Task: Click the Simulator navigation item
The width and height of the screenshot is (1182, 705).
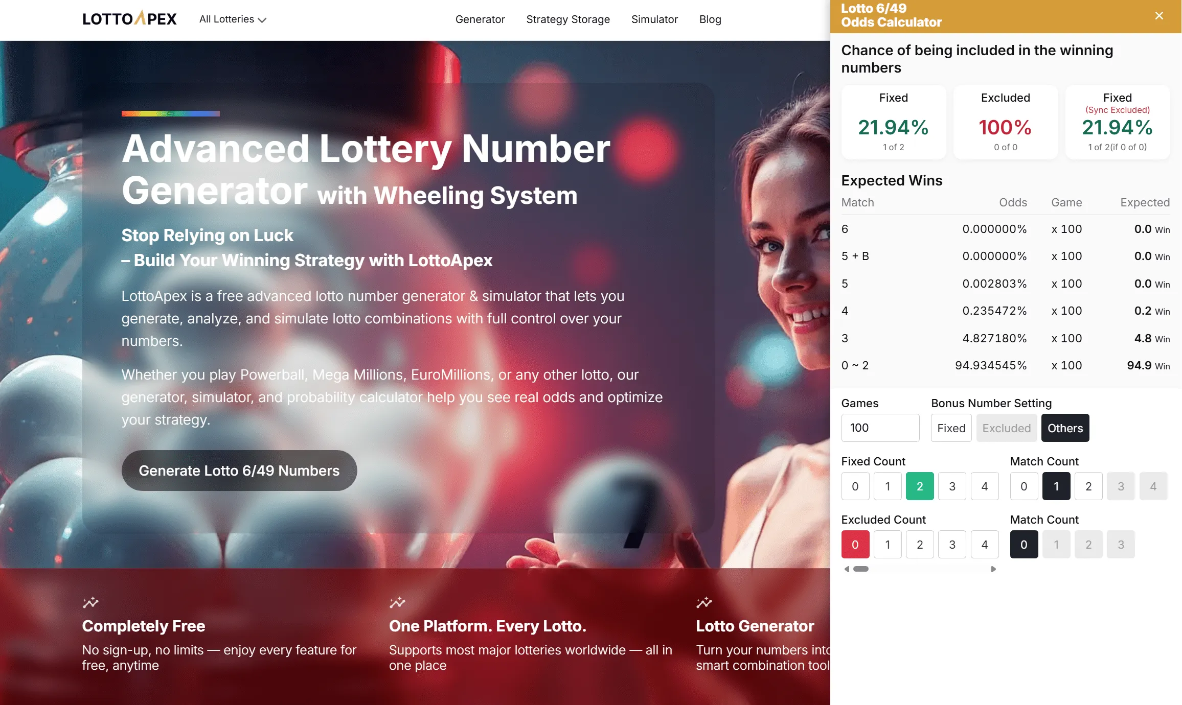Action: (654, 19)
